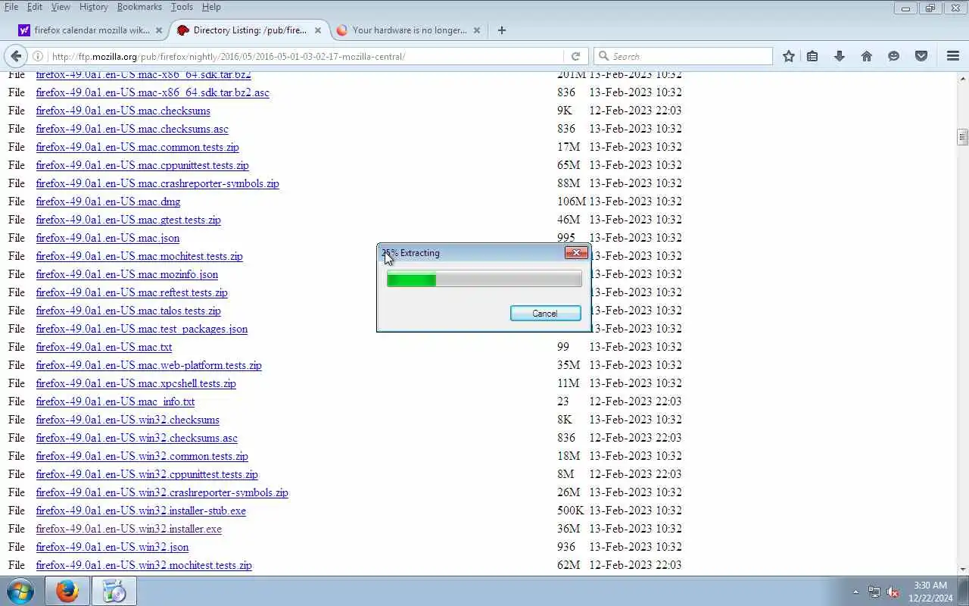The width and height of the screenshot is (969, 606).
Task: Open the mac.web-platform.tests.zip link
Action: 149,365
